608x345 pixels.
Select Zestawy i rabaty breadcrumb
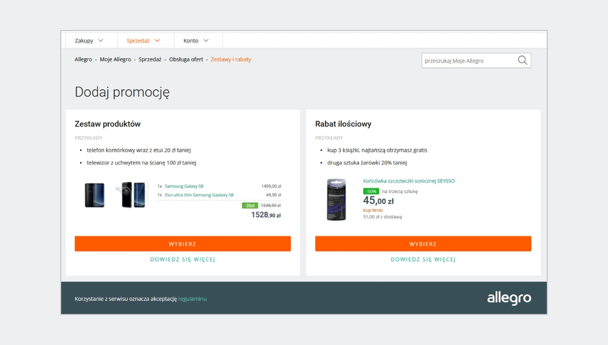231,59
